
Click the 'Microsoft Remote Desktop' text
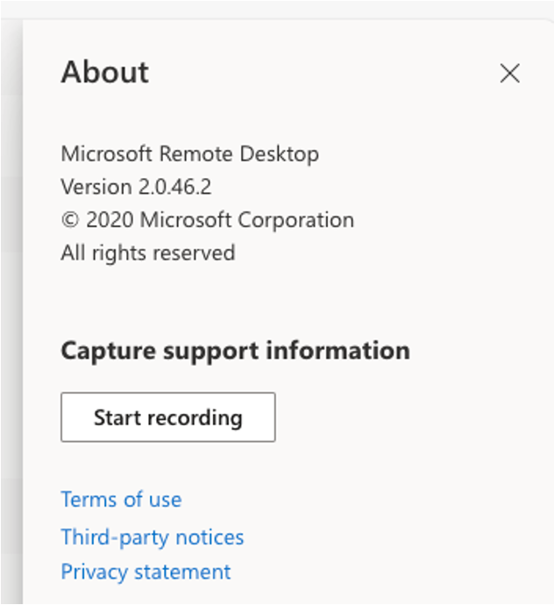point(190,154)
